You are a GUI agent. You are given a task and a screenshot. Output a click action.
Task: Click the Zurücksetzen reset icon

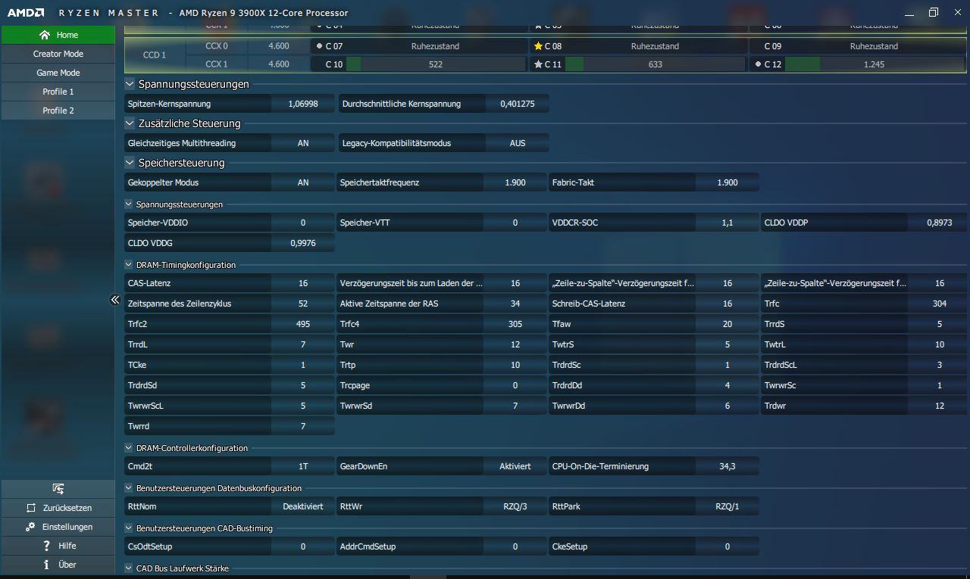click(x=31, y=508)
